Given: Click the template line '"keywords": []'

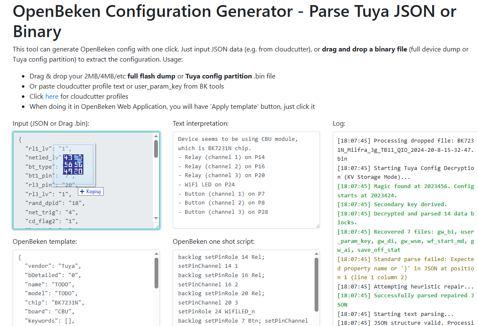Looking at the screenshot, I should click(x=50, y=321).
